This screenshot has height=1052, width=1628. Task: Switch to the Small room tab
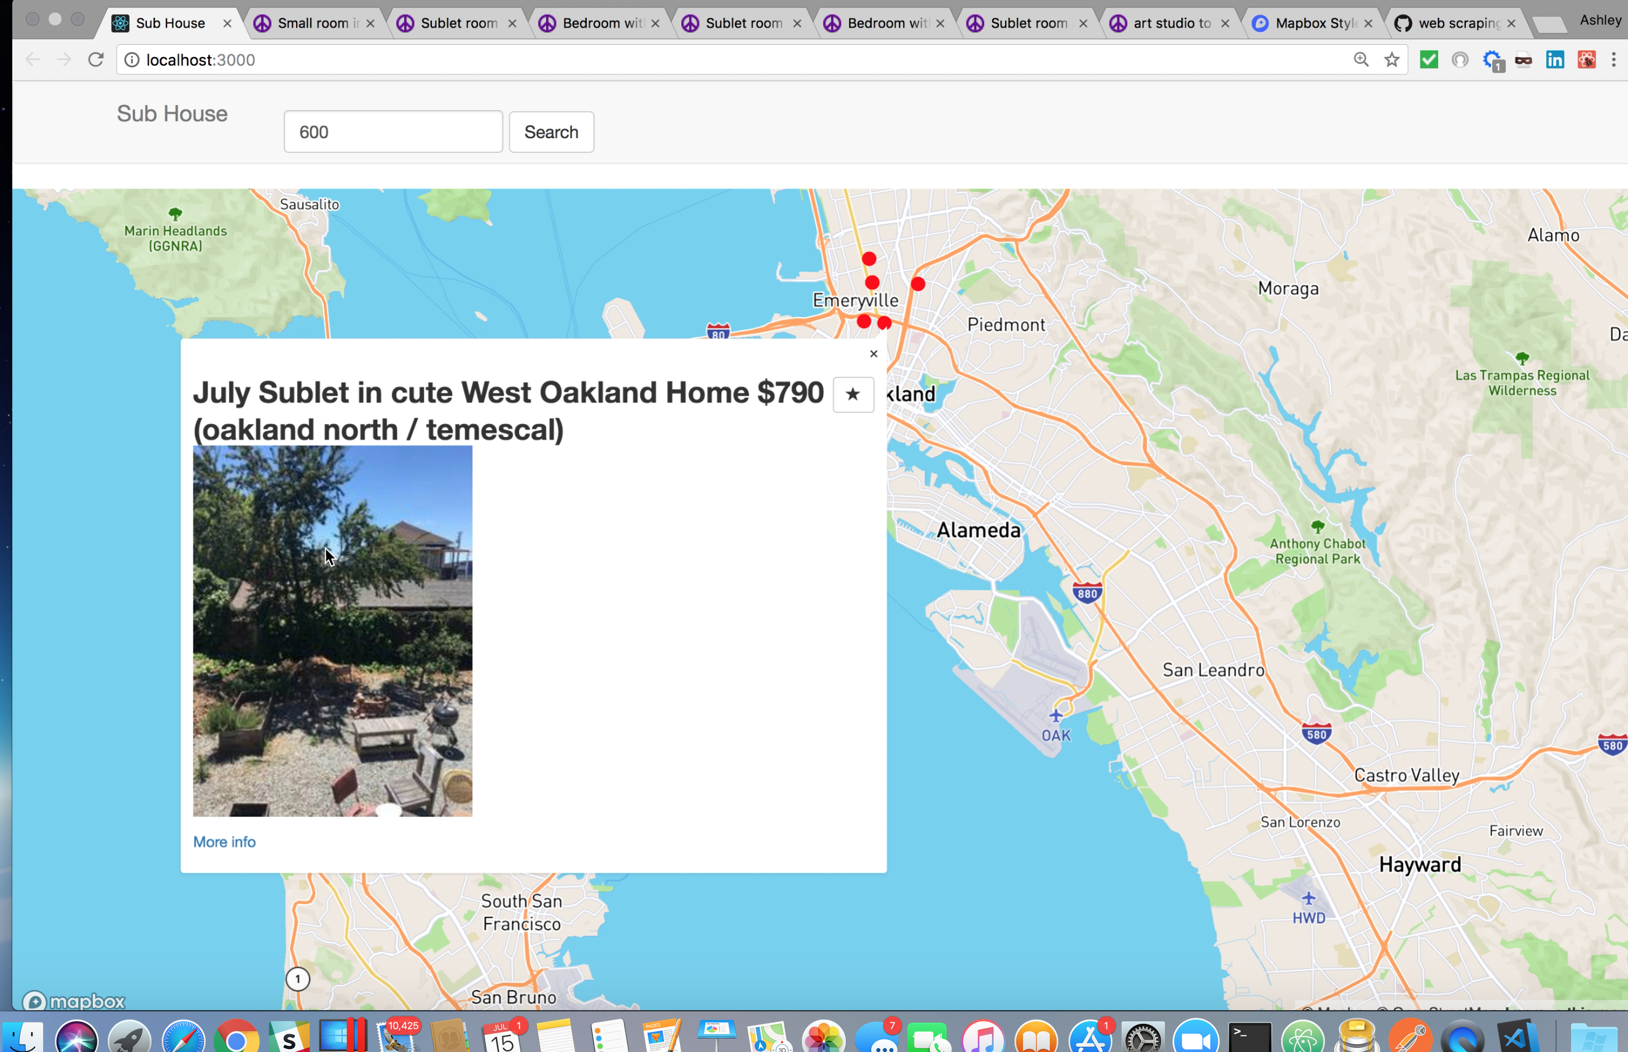313,23
